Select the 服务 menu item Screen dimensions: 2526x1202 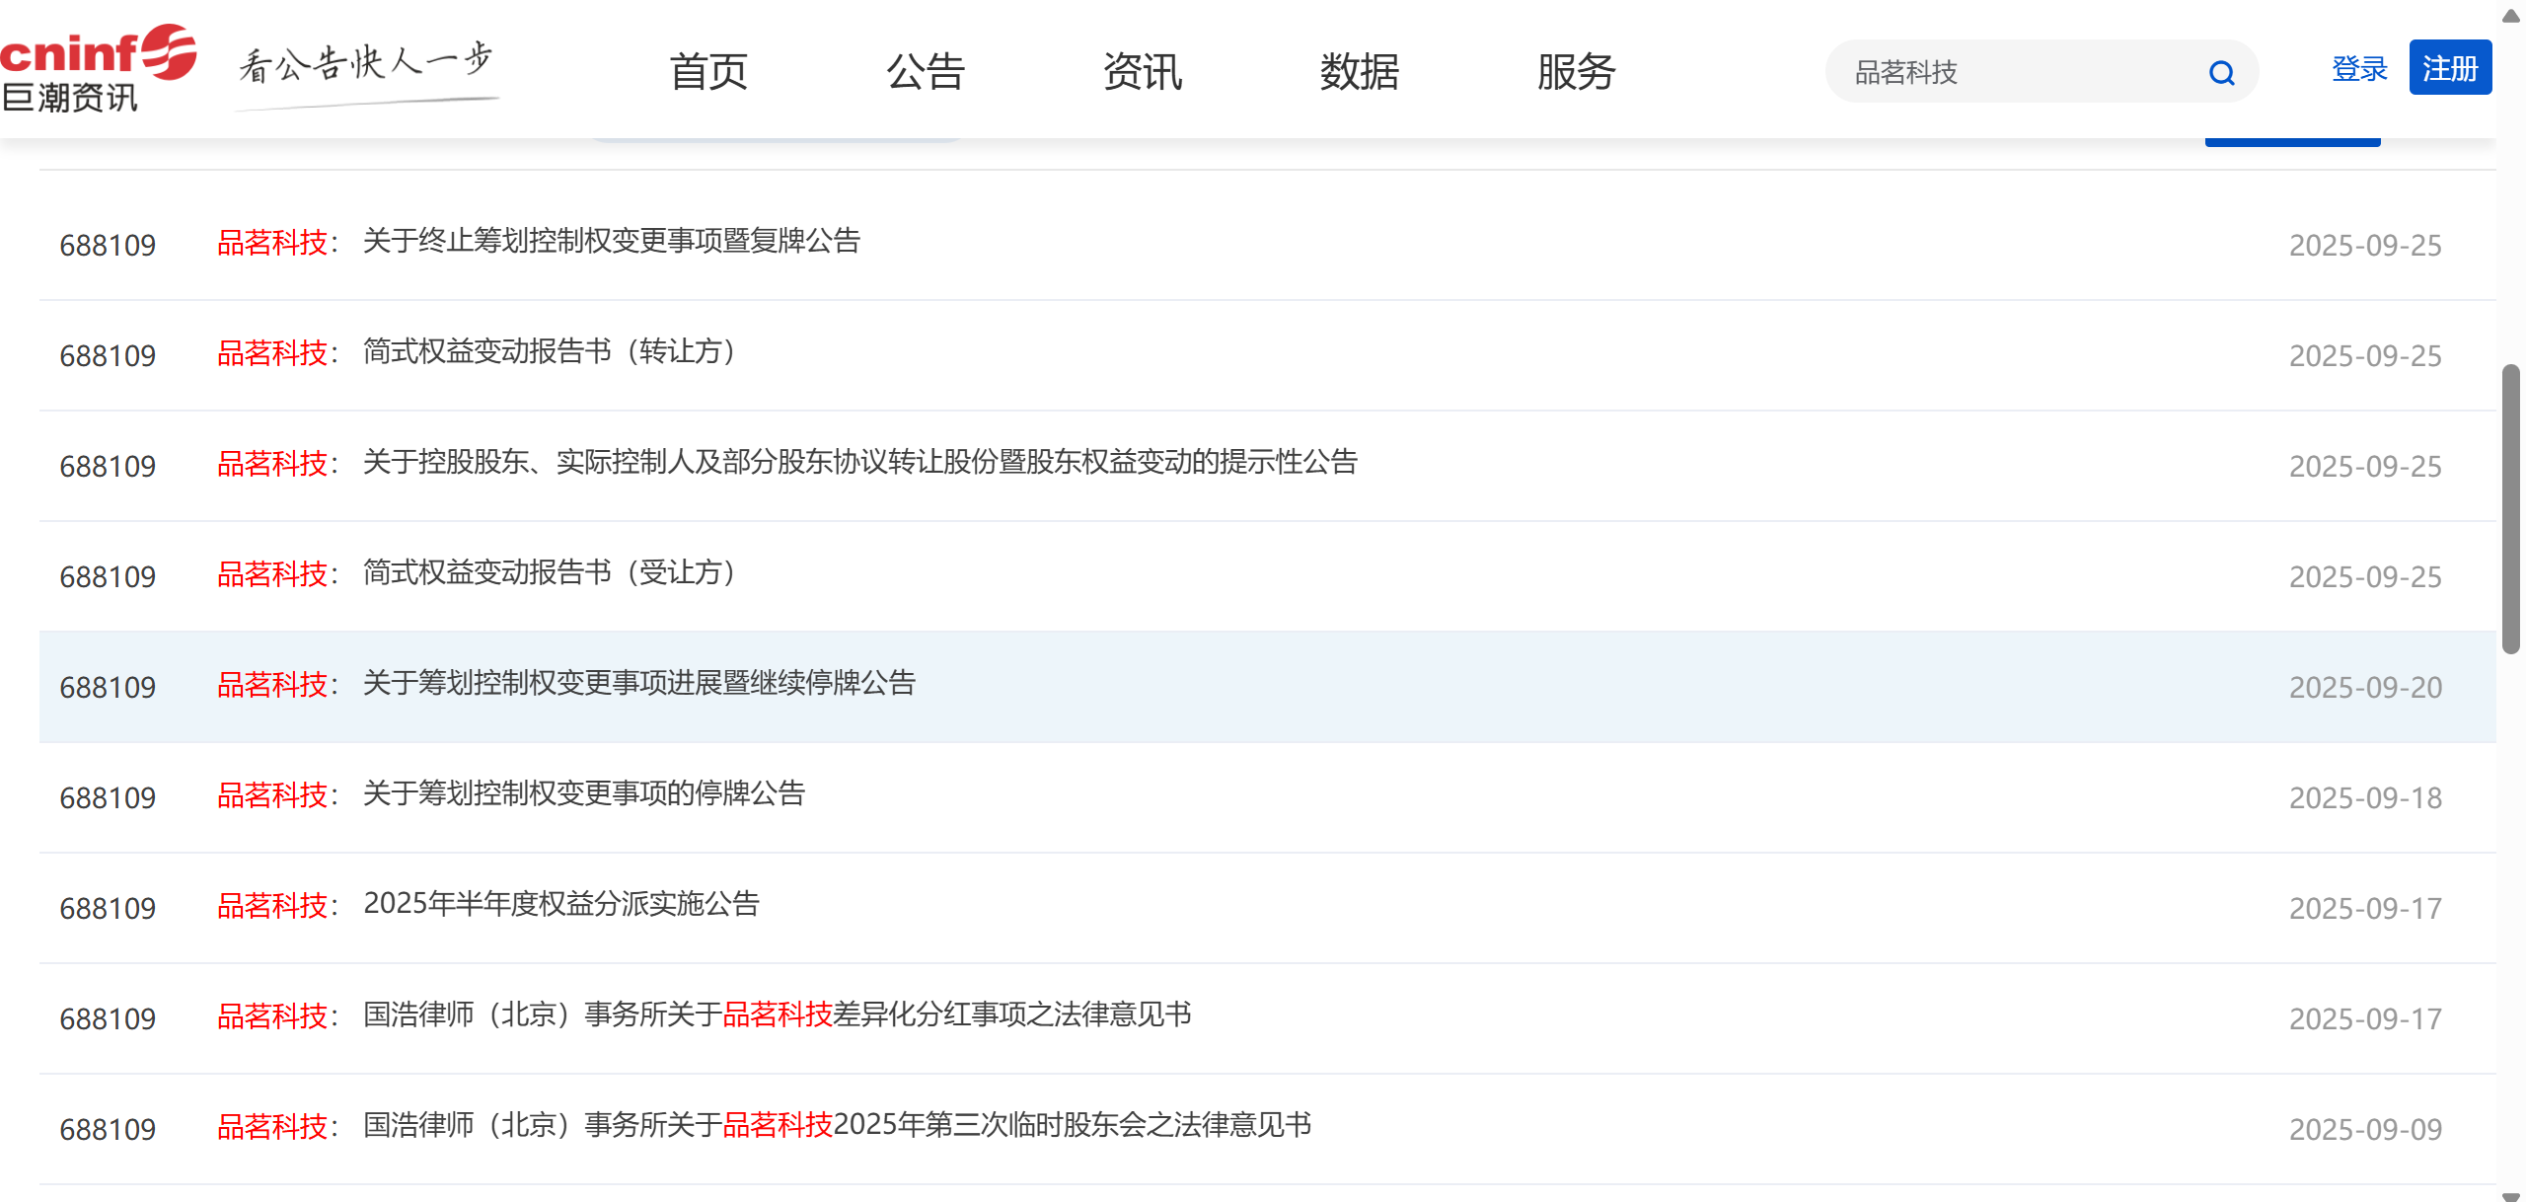(x=1576, y=72)
